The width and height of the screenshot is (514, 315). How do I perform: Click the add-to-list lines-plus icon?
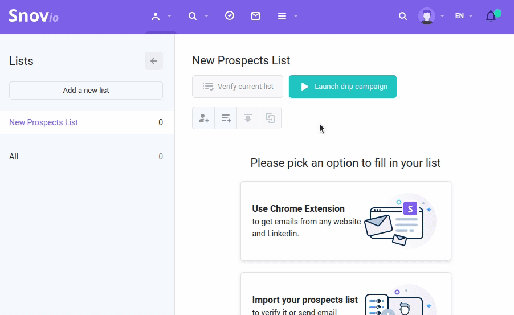226,118
